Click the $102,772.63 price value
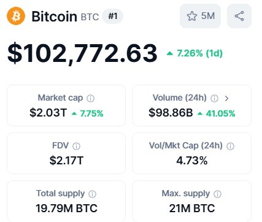The width and height of the screenshot is (262, 222). [x=82, y=53]
